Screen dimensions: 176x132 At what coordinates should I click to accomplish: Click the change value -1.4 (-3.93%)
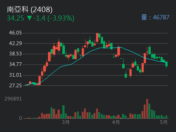click(x=54, y=18)
